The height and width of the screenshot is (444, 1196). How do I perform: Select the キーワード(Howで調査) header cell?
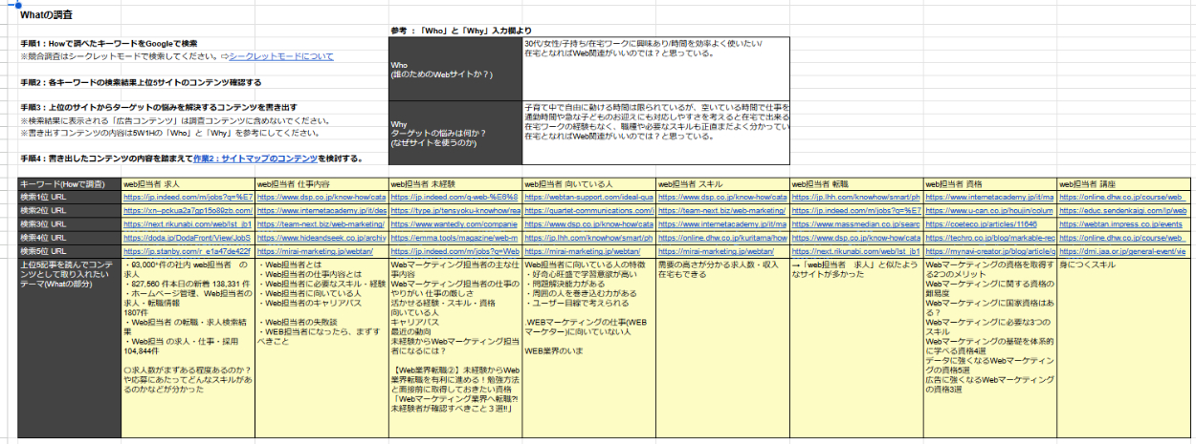pyautogui.click(x=61, y=182)
